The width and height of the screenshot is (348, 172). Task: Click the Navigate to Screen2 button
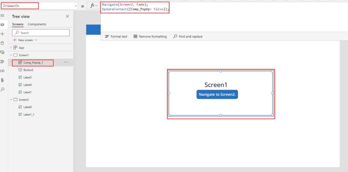[217, 94]
